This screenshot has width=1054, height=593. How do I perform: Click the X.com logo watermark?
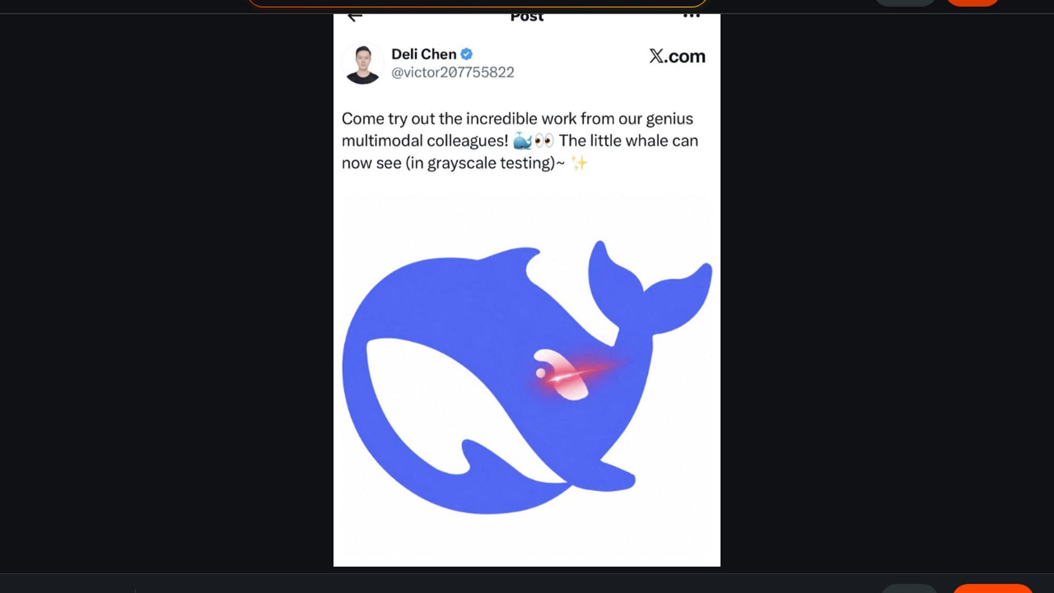click(x=677, y=56)
